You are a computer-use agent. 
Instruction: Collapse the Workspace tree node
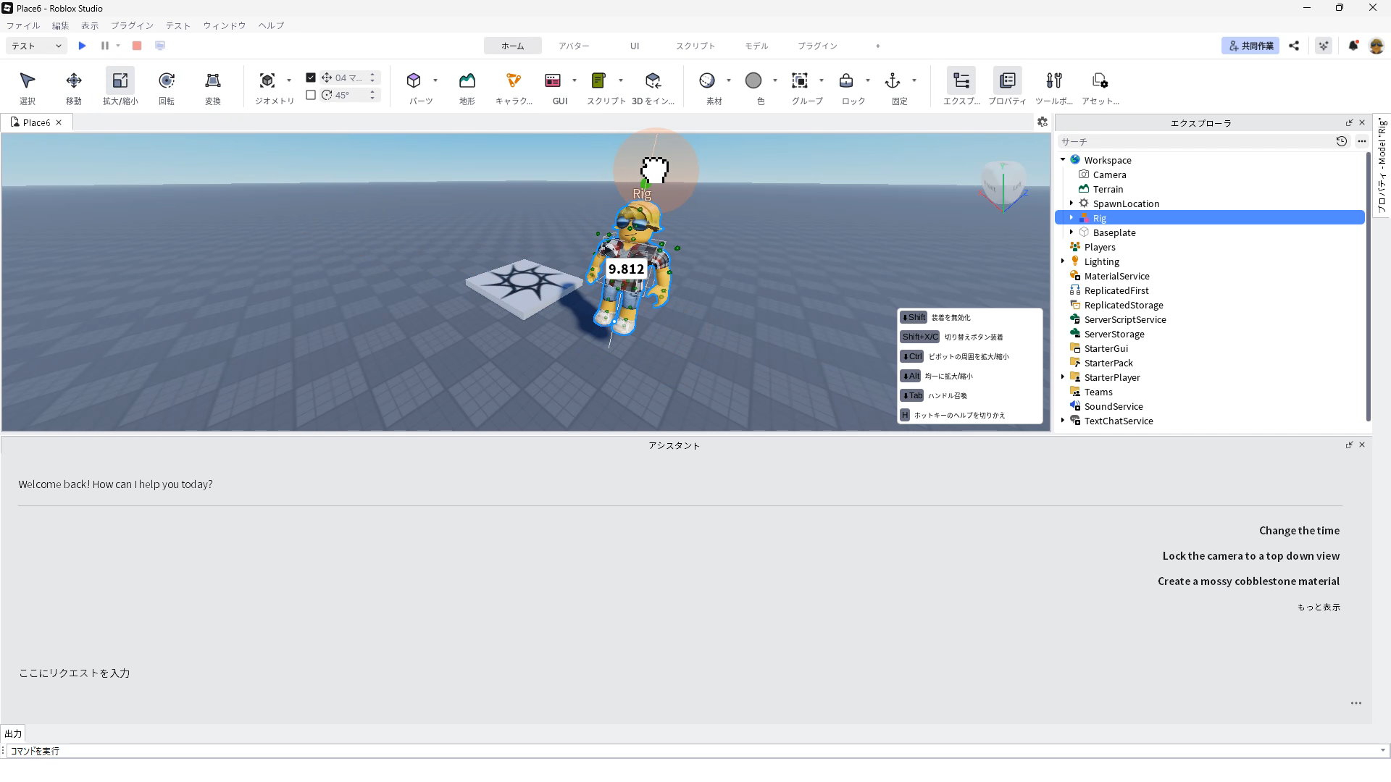click(1063, 160)
